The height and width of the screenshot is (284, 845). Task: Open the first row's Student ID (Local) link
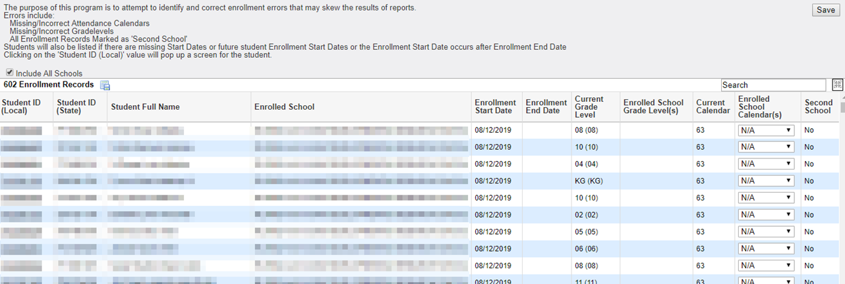22,130
